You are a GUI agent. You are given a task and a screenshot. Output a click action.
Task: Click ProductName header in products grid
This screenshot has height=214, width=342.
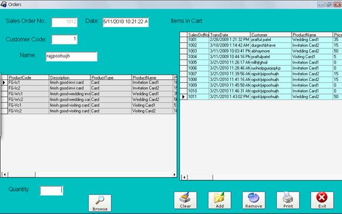click(x=152, y=78)
